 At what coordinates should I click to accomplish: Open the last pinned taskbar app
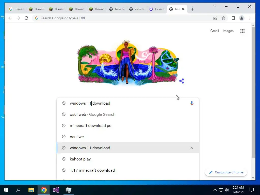coord(69,190)
